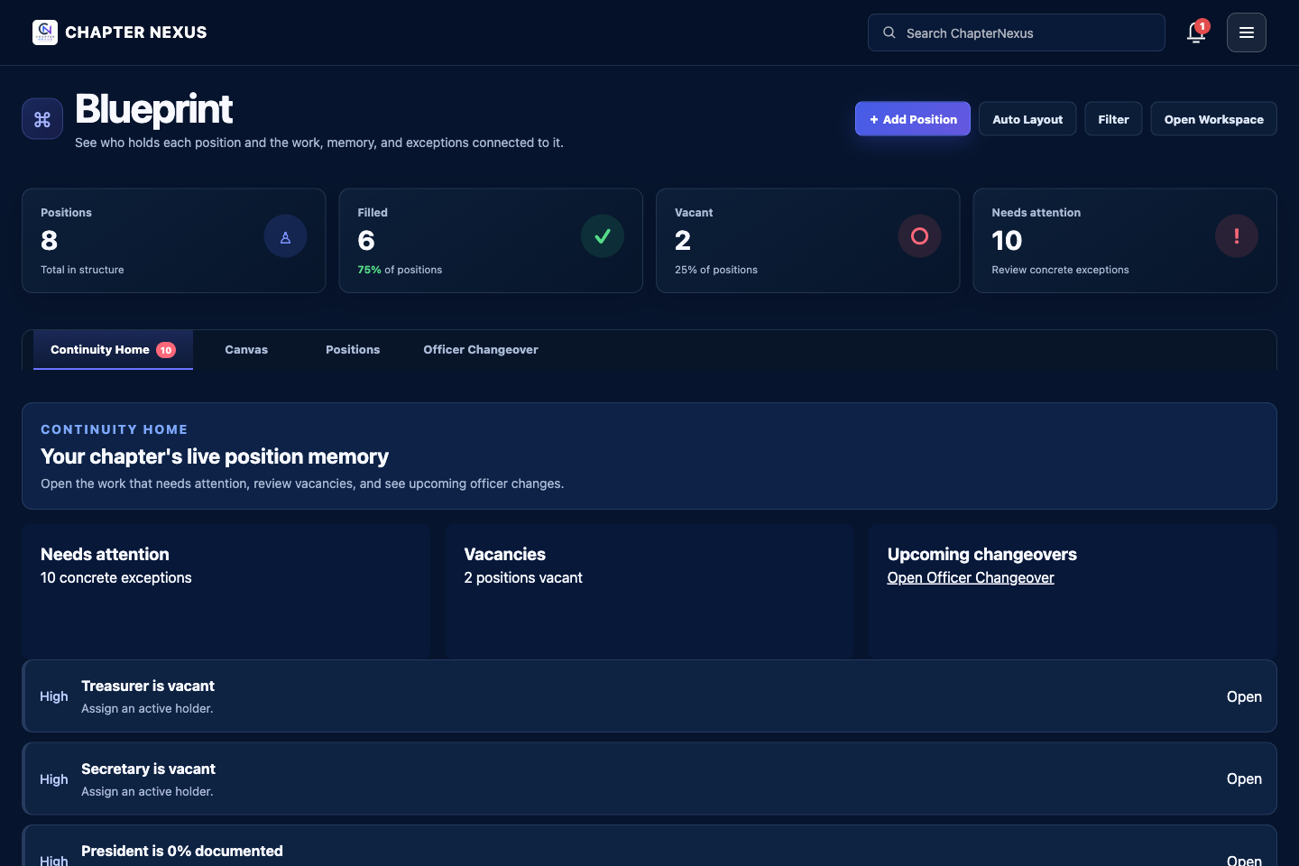Switch to the Canvas tab

[246, 350]
